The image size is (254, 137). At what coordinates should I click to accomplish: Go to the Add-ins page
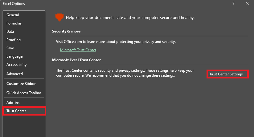[x=13, y=102]
